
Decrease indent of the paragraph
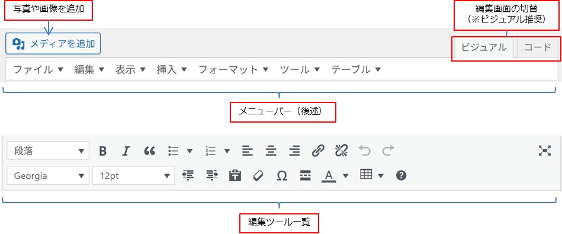point(188,175)
